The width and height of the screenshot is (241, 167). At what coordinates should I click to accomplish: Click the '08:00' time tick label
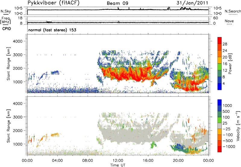88,161
